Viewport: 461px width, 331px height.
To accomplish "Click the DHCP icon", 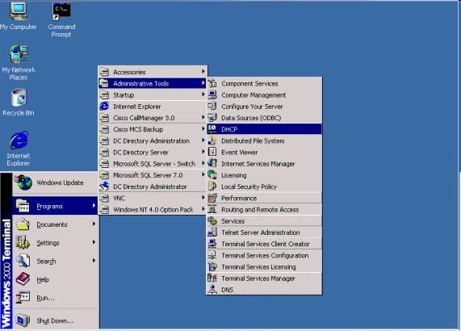I will 212,128.
